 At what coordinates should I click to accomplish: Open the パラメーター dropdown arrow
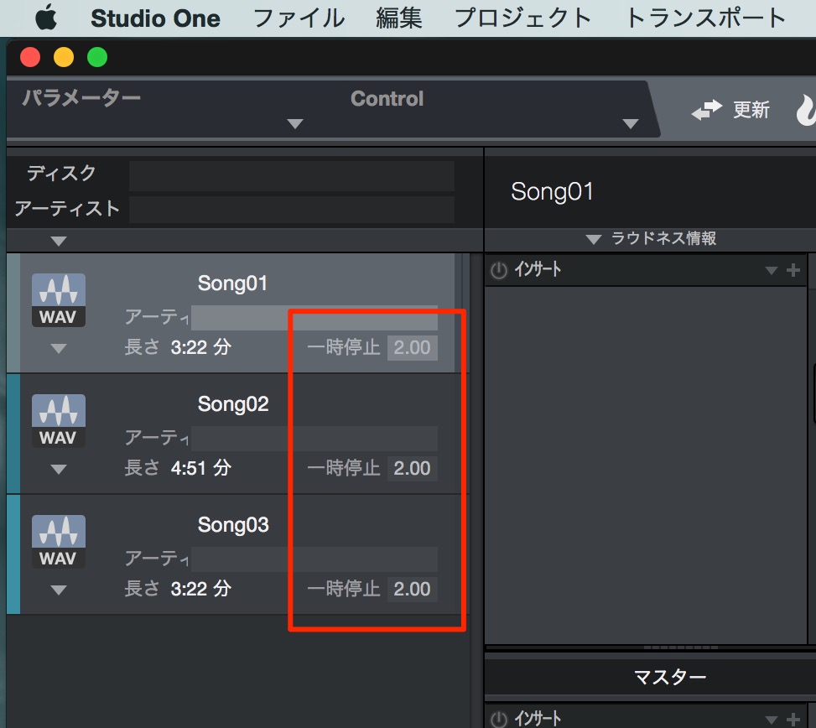[295, 124]
